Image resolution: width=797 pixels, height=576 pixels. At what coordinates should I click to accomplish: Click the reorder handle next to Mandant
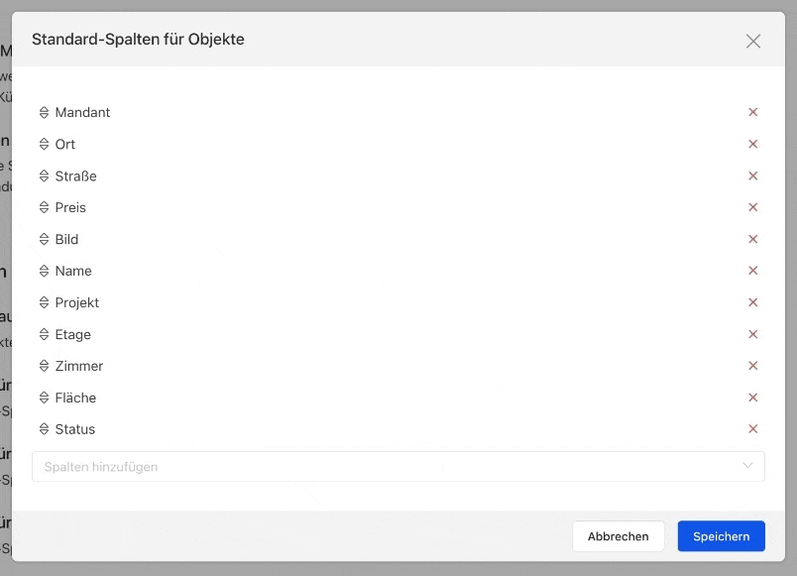45,112
